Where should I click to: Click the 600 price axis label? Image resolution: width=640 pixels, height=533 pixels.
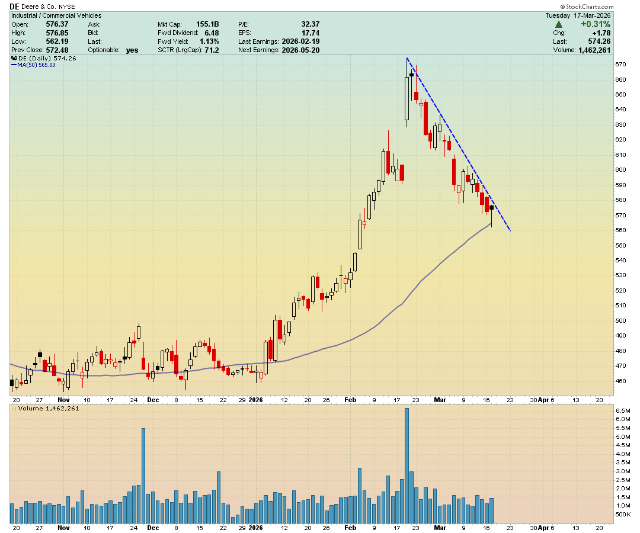[x=620, y=169]
